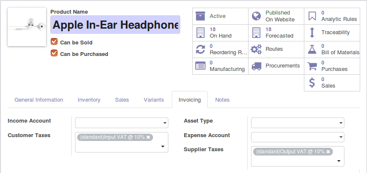Open the 18 On Hand stat text

221,32
